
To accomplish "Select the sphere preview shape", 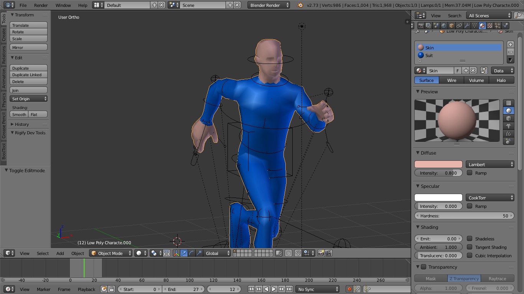I will tap(509, 111).
